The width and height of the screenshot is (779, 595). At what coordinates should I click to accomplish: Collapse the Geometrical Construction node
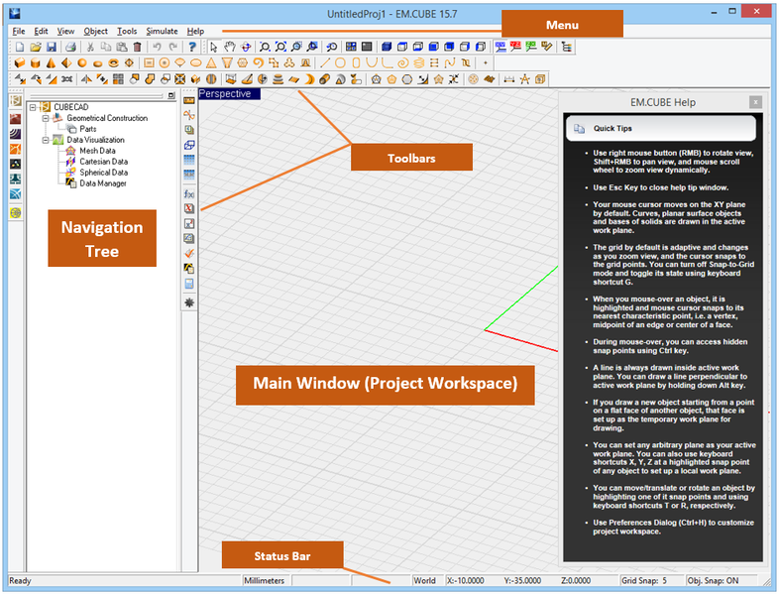(46, 118)
